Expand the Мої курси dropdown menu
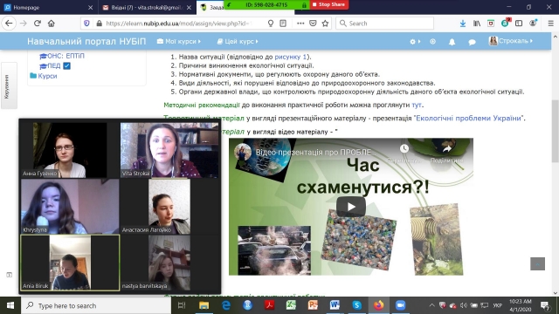The image size is (559, 314). 179,42
